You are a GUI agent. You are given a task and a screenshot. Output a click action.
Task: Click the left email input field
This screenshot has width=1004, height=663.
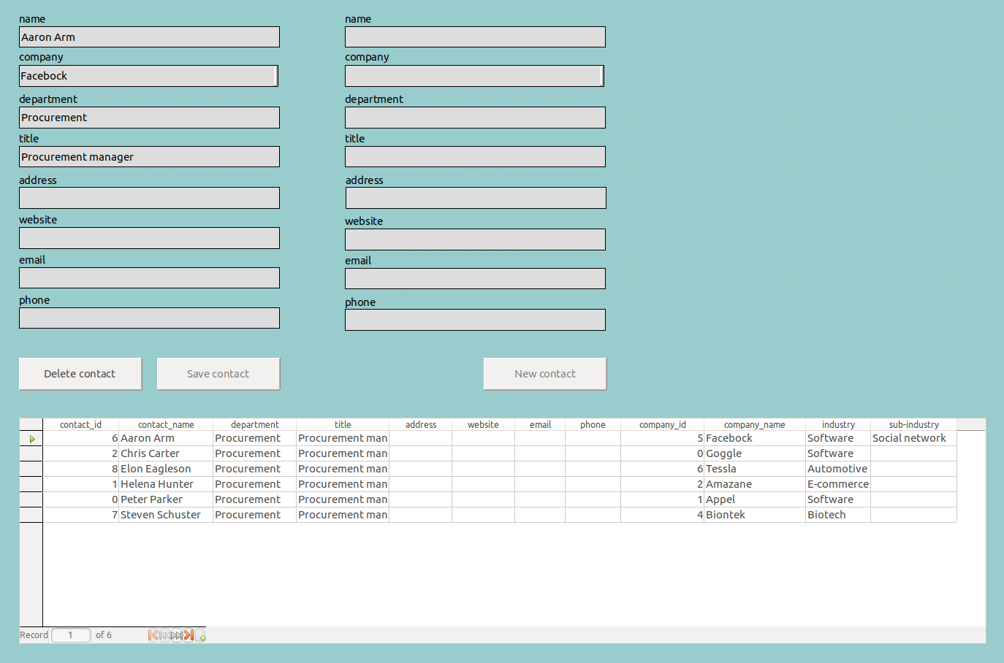pos(149,277)
